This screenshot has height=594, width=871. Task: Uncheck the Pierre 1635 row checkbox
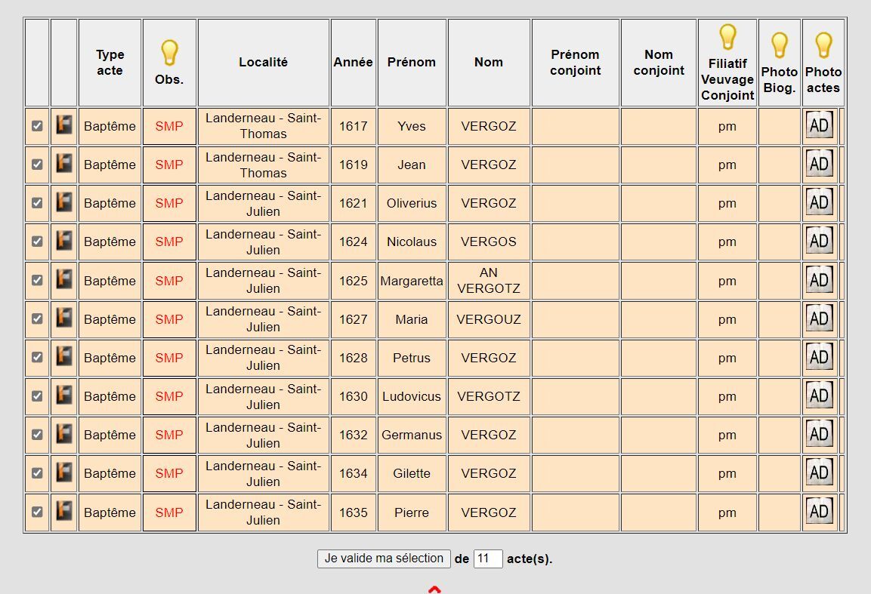coord(37,512)
